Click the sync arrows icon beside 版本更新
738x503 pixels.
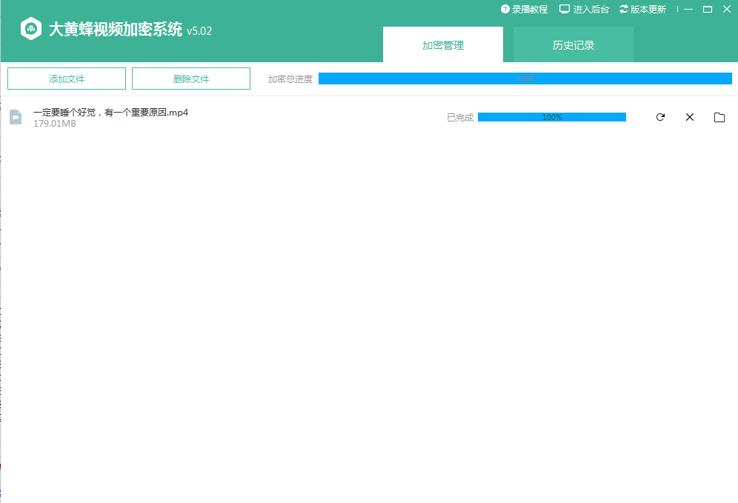pos(624,9)
